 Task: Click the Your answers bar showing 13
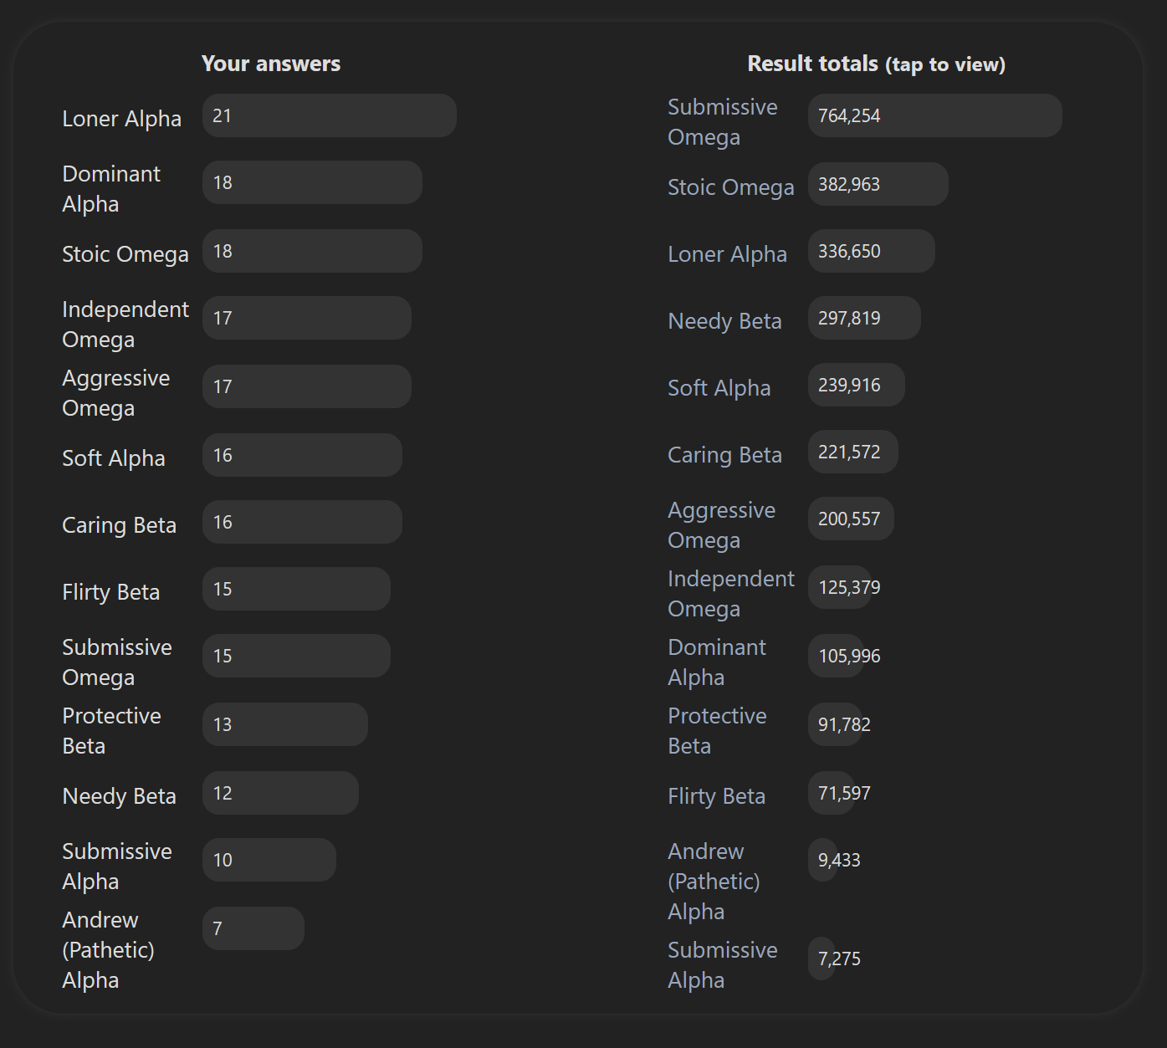[x=285, y=724]
